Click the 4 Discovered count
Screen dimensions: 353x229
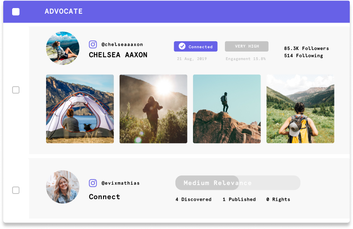(x=193, y=199)
